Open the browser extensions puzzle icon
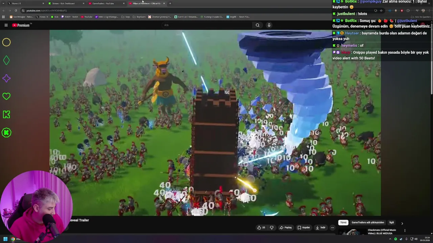Viewport: 433px width, 243px height. point(408,10)
